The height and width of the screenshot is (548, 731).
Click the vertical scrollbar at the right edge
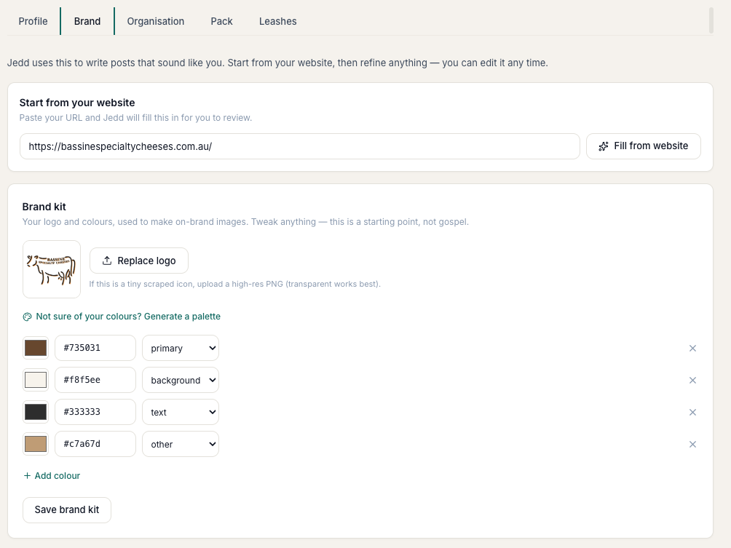[711, 20]
